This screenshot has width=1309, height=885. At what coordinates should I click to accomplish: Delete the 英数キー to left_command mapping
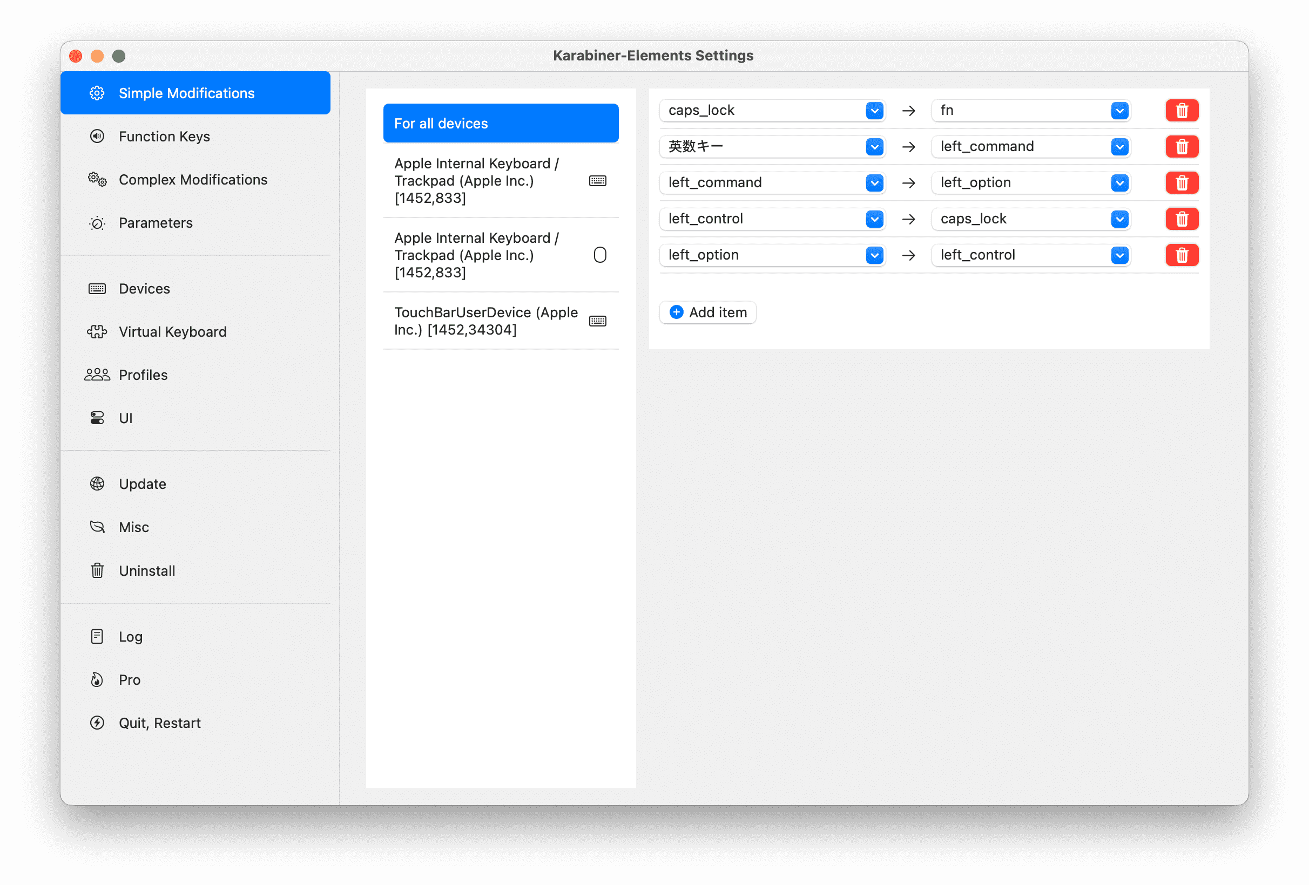1182,146
